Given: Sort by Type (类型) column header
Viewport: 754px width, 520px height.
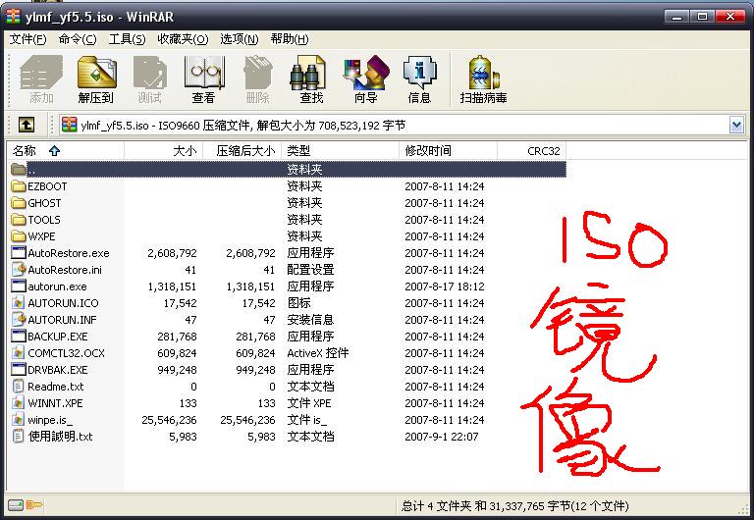Looking at the screenshot, I should click(341, 151).
